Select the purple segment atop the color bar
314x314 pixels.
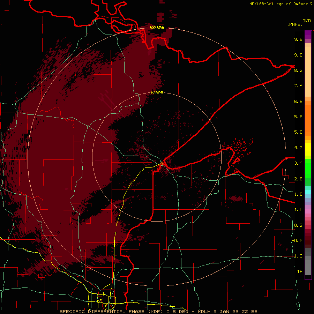coord(308,35)
